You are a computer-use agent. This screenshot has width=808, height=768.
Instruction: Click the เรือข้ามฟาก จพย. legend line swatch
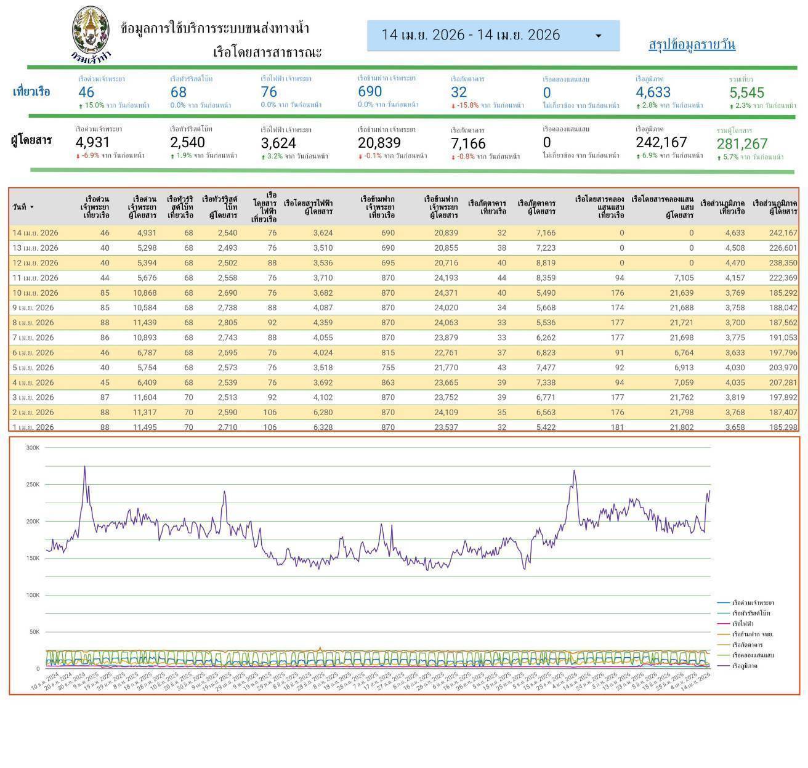click(724, 634)
